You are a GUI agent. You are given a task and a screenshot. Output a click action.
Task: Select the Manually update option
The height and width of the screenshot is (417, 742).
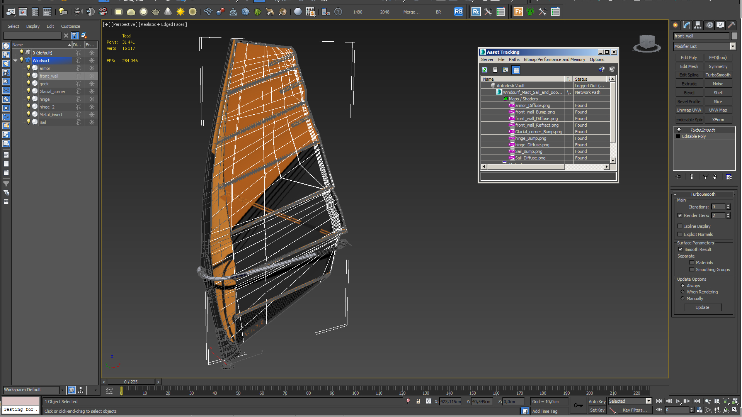tap(682, 298)
